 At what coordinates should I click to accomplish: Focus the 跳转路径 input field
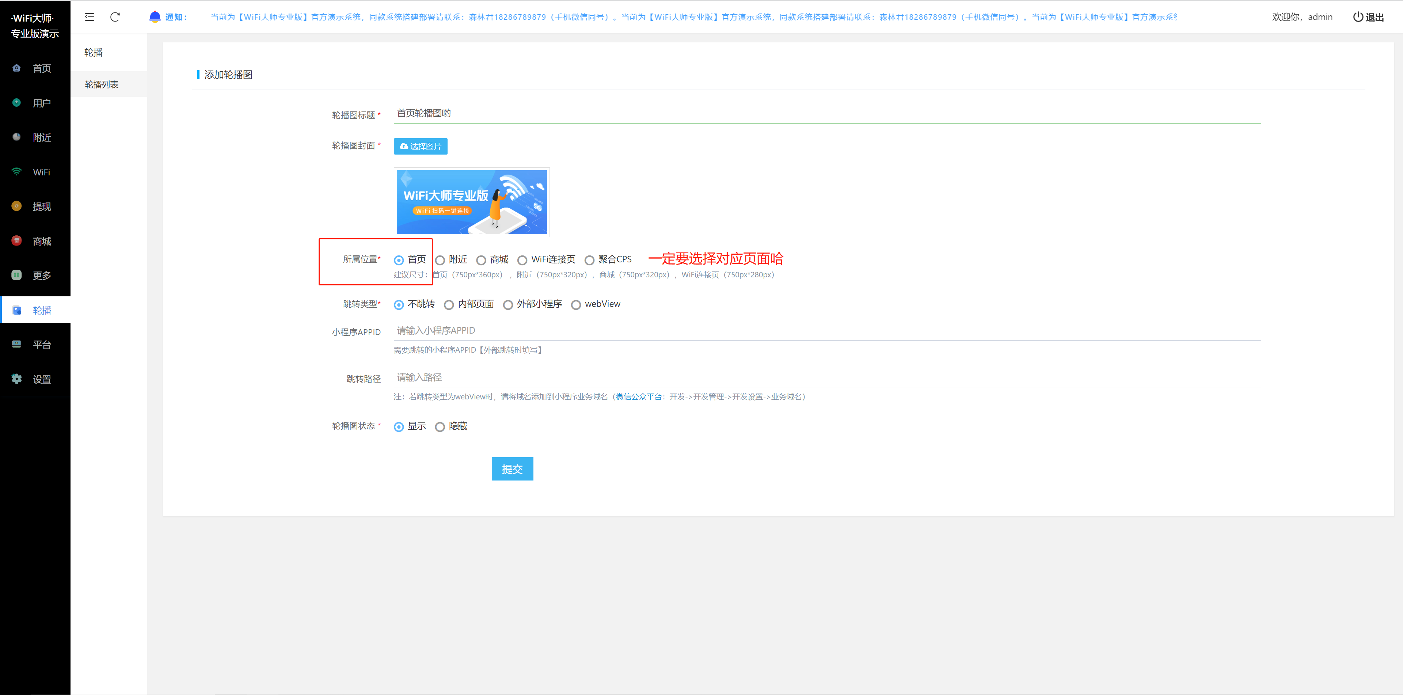(827, 377)
